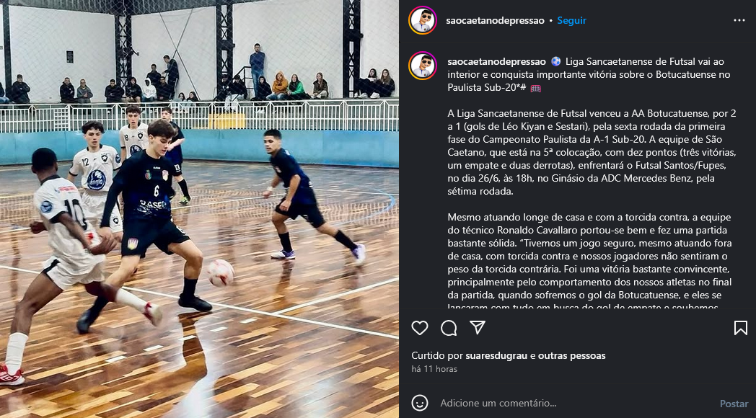The image size is (756, 418).
Task: Open emoji picker smiley icon
Action: (x=420, y=403)
